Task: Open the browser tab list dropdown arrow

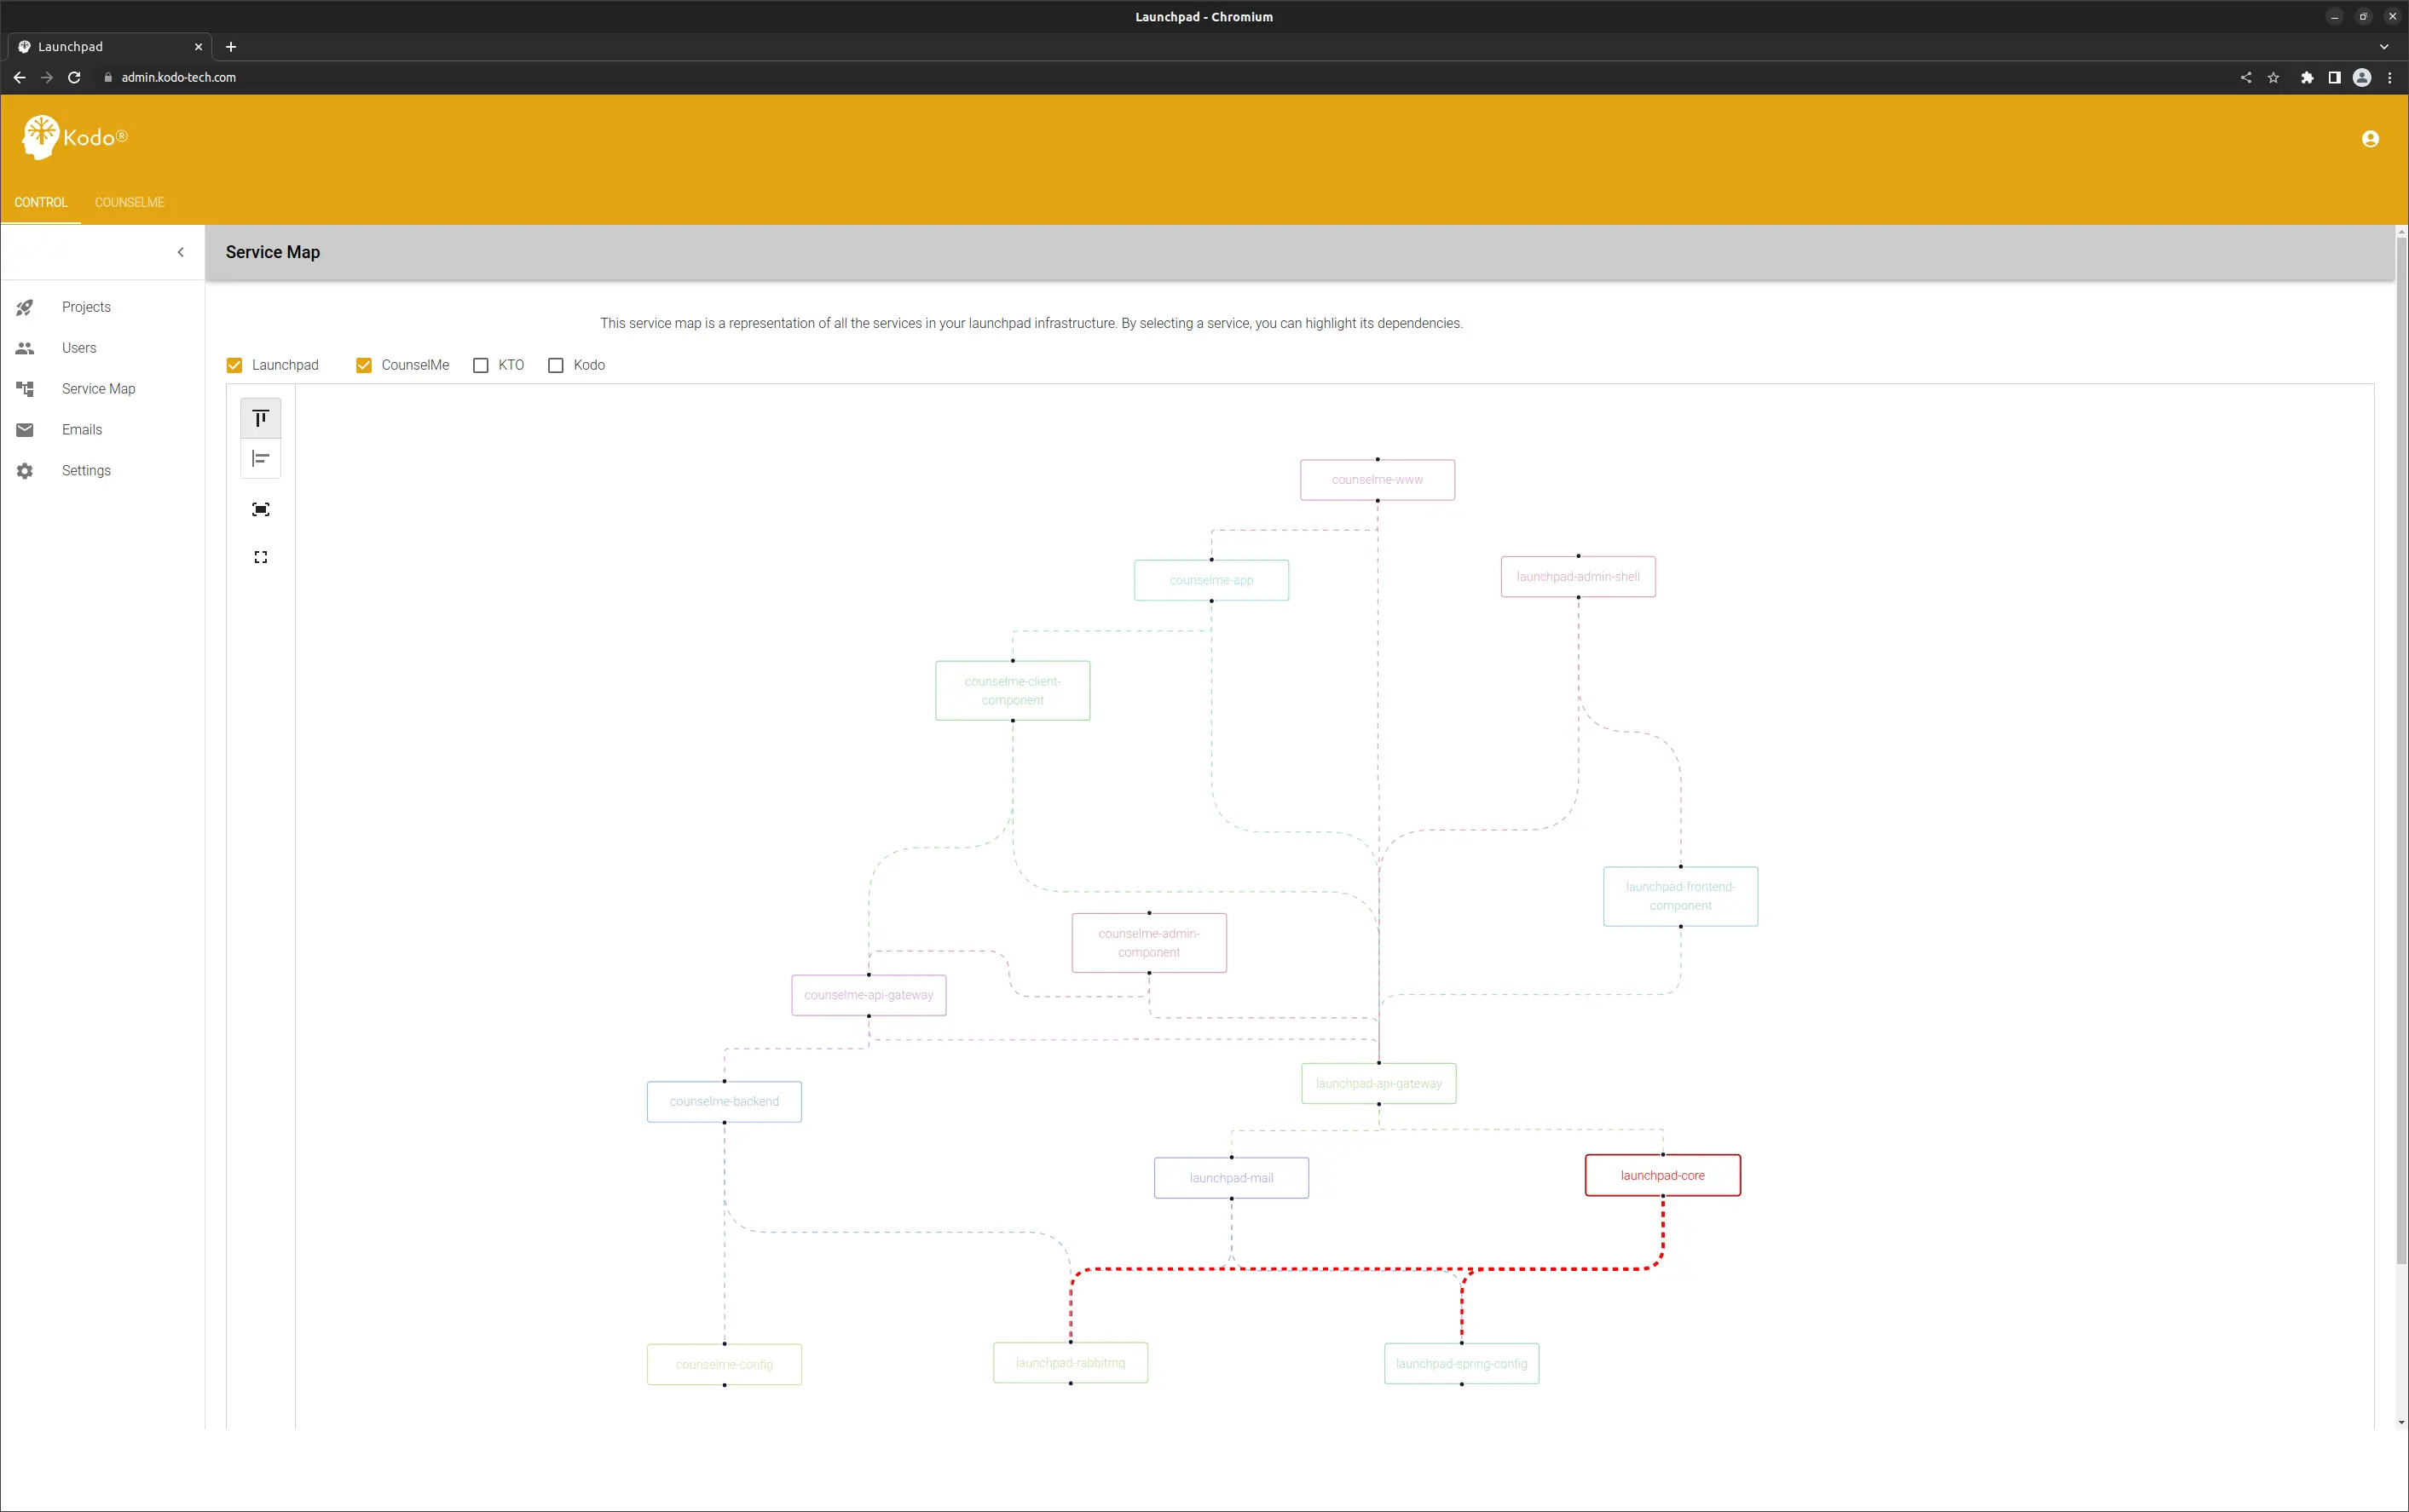Action: point(2383,46)
